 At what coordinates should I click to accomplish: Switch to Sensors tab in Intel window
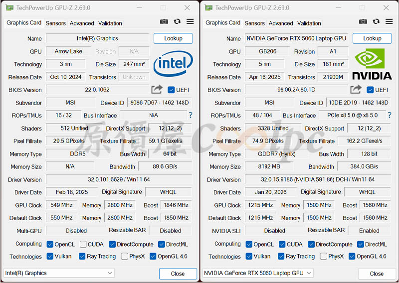(x=55, y=23)
